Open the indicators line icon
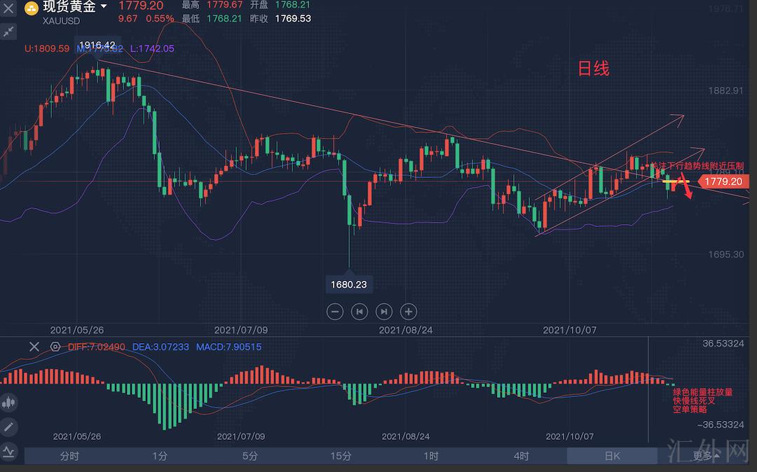The width and height of the screenshot is (757, 472). (x=9, y=451)
